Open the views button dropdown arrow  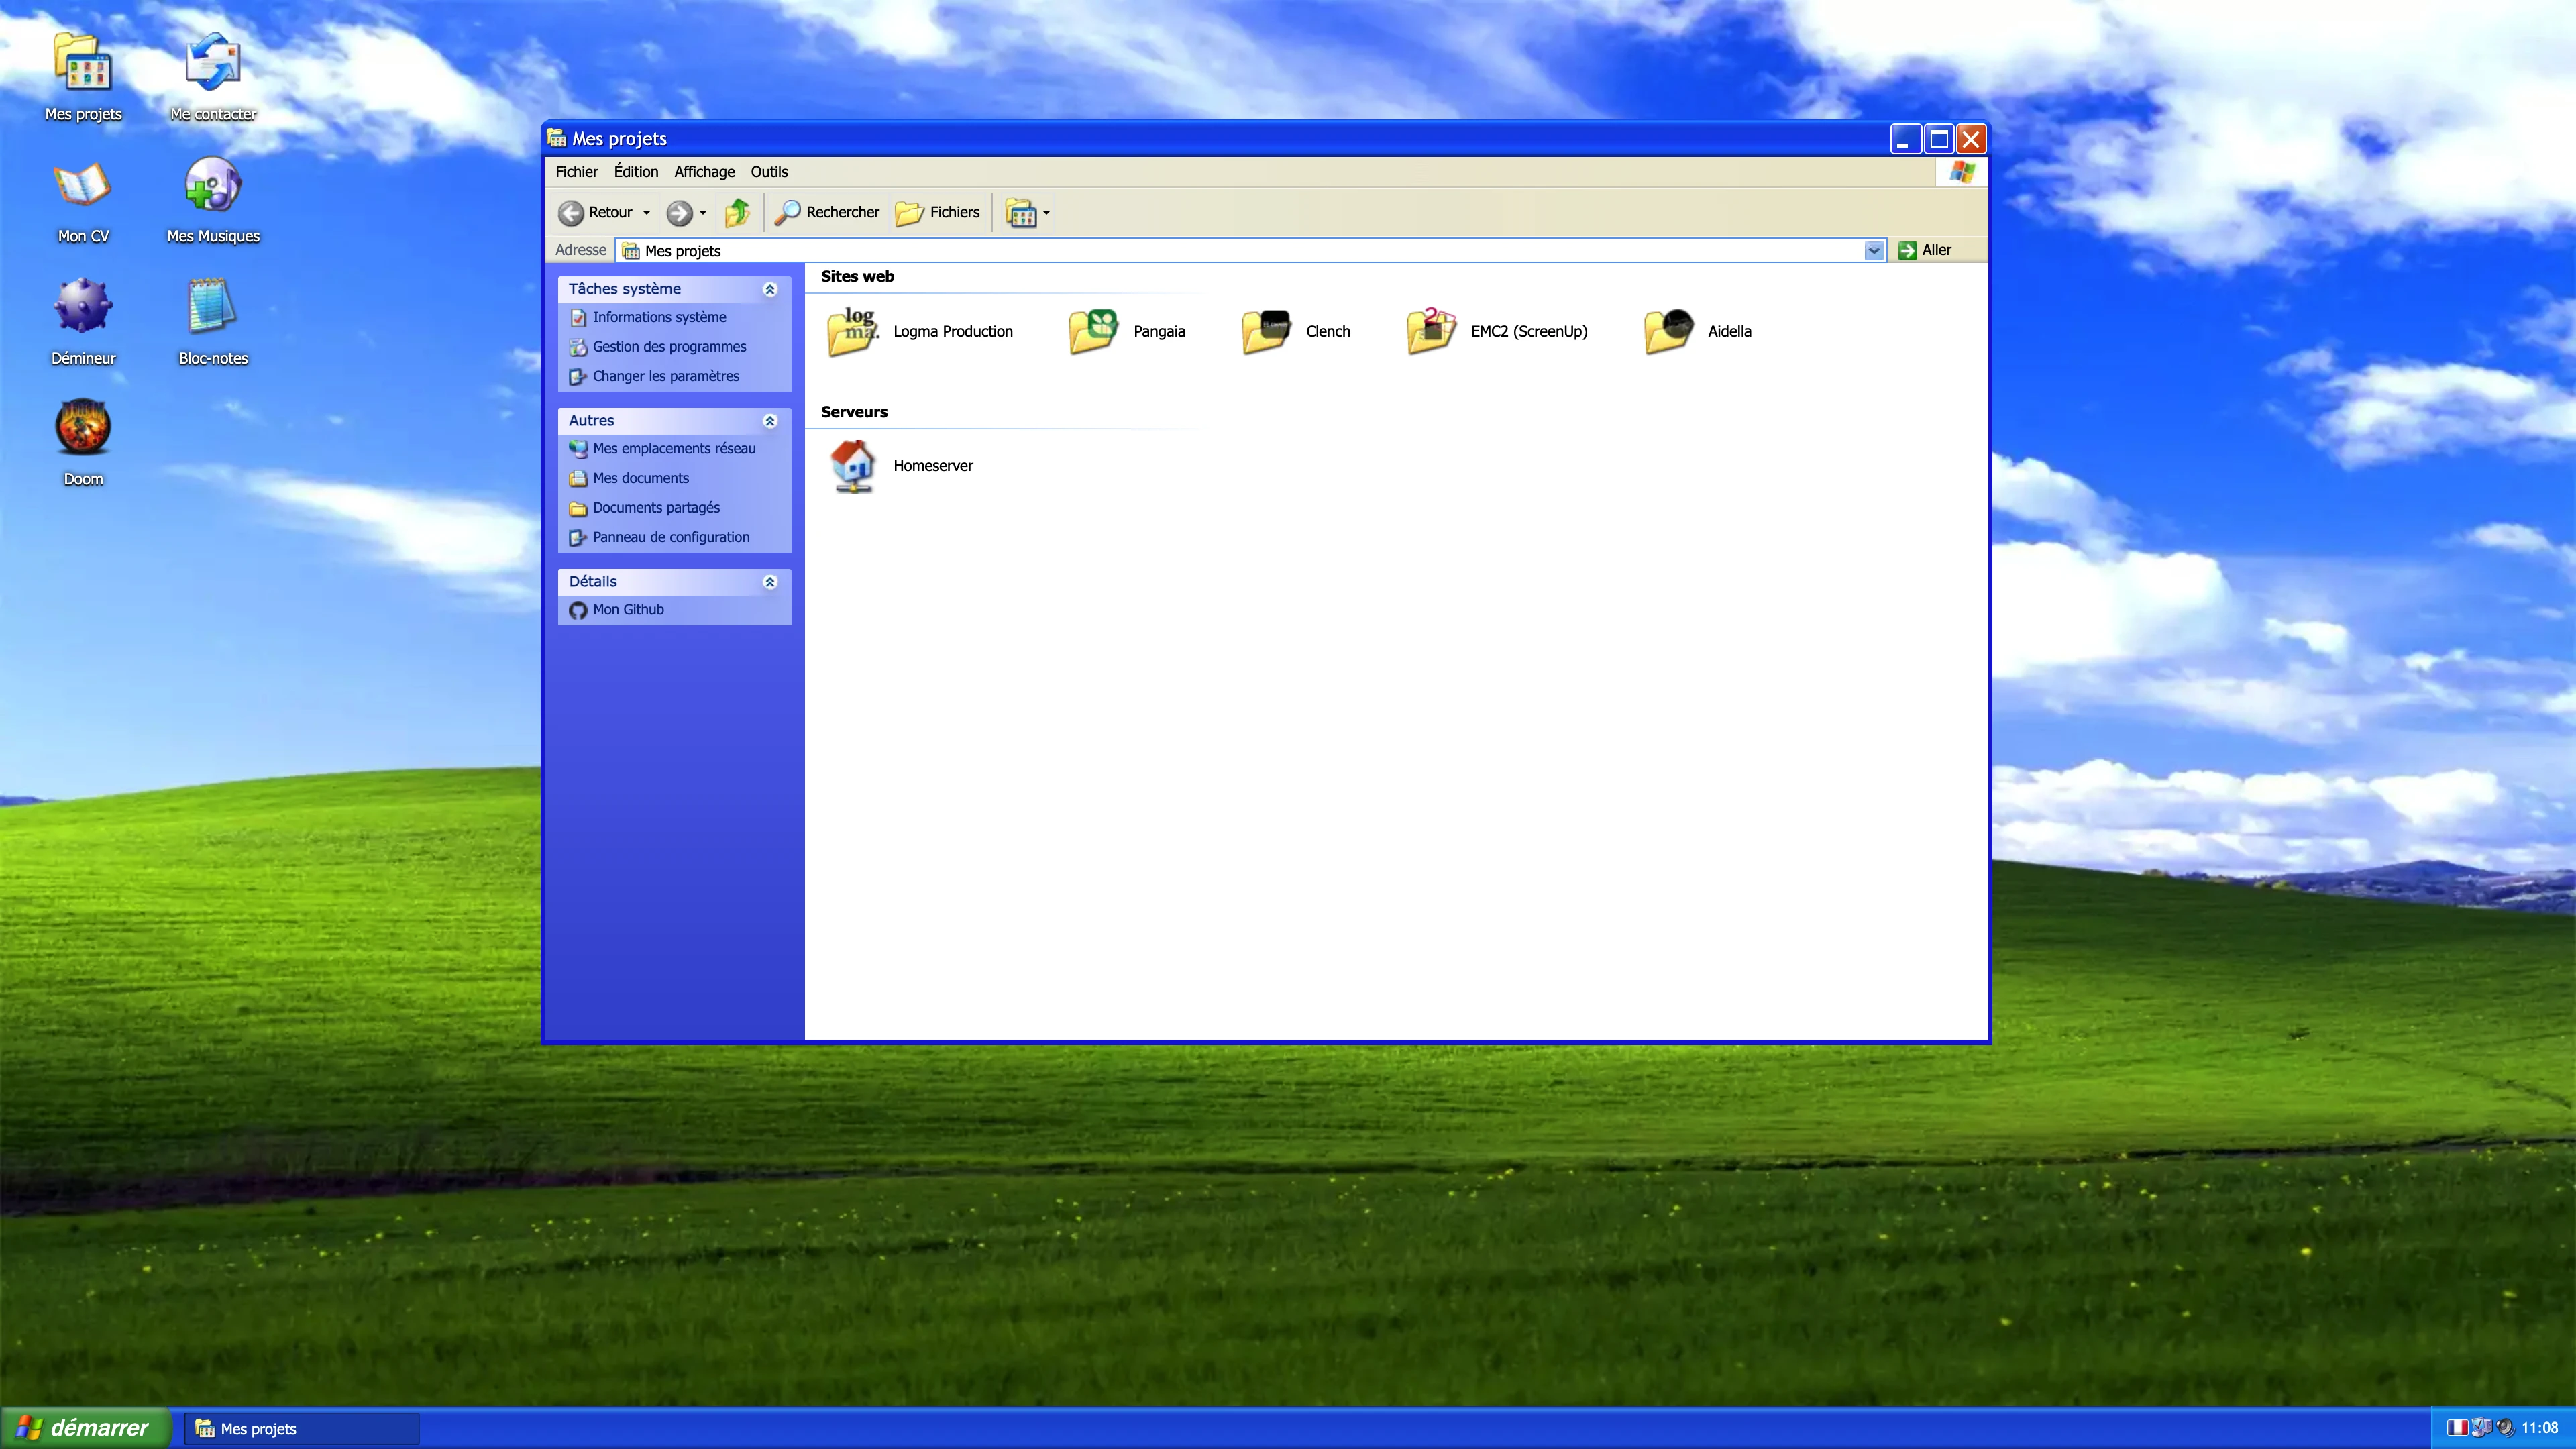pyautogui.click(x=1046, y=213)
